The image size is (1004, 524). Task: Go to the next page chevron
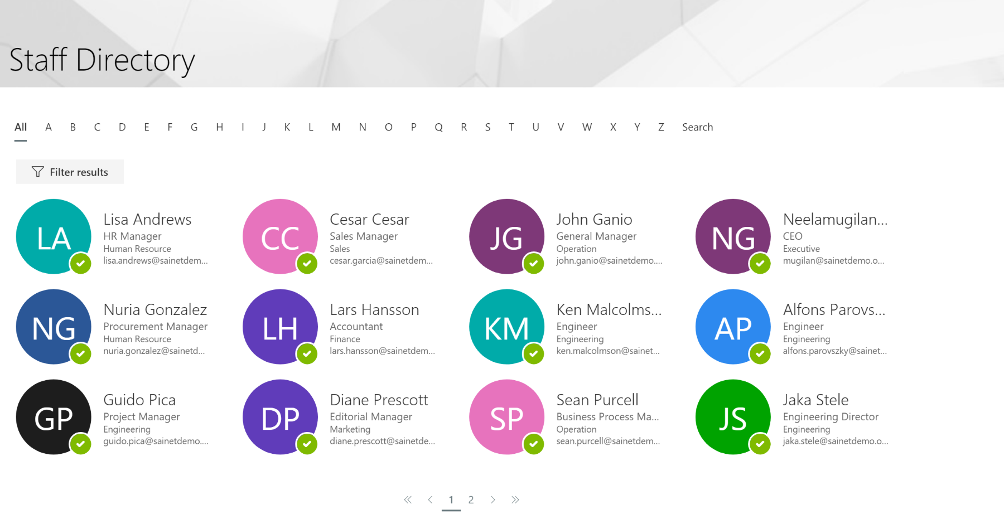[x=493, y=499]
